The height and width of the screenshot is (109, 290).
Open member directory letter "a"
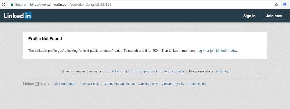click(100, 71)
